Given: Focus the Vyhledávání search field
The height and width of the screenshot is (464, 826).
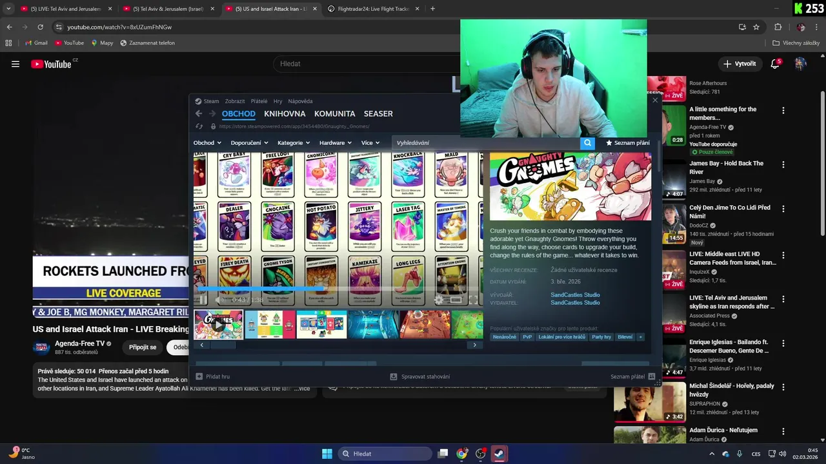Looking at the screenshot, I should [x=485, y=143].
